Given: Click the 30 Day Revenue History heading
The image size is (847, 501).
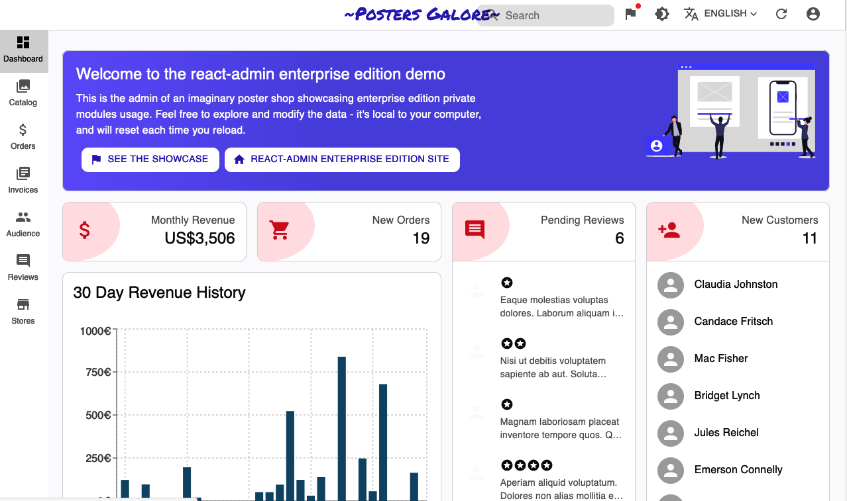Looking at the screenshot, I should (x=159, y=293).
